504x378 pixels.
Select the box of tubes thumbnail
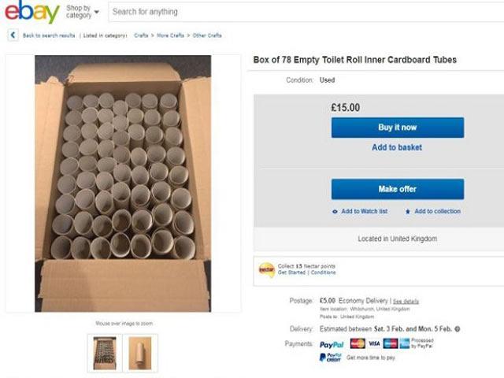104,353
